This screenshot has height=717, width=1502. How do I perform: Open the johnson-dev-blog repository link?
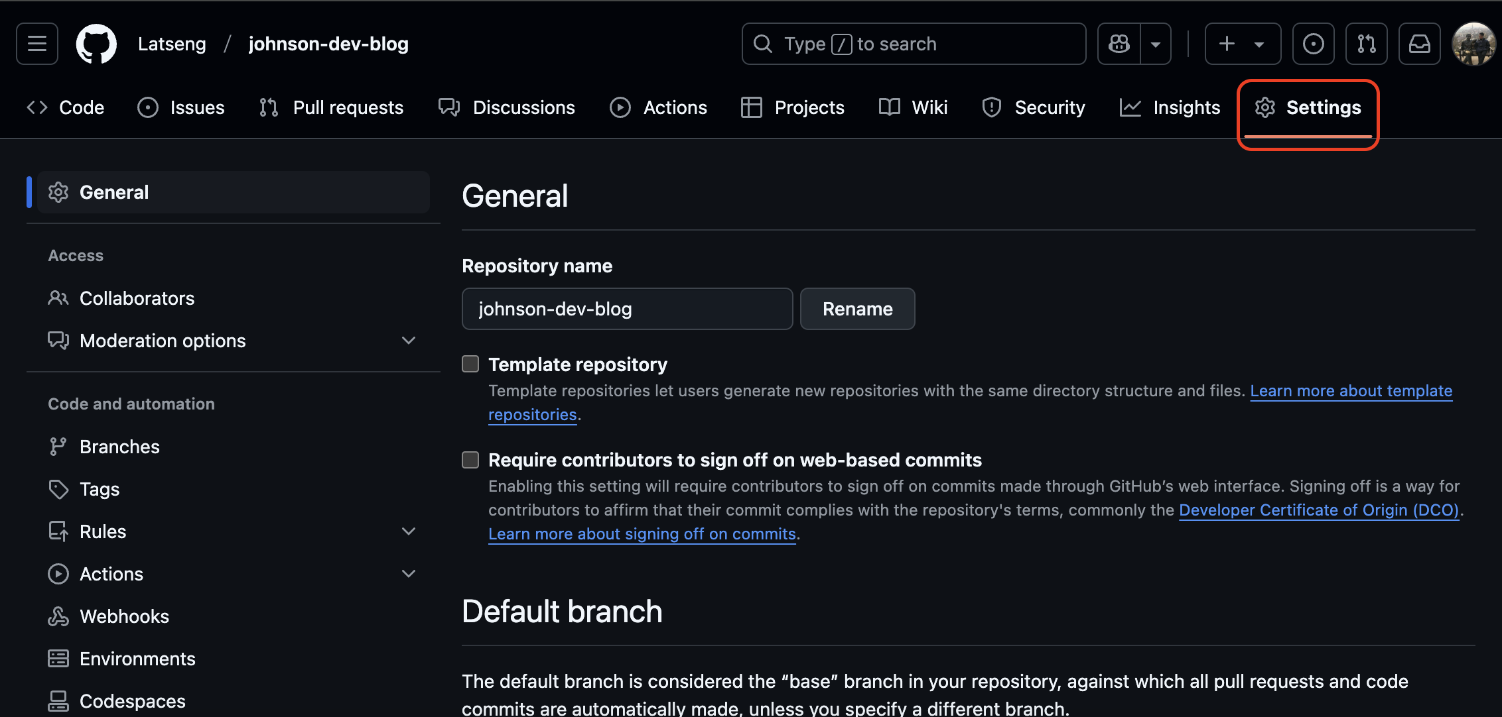[328, 44]
